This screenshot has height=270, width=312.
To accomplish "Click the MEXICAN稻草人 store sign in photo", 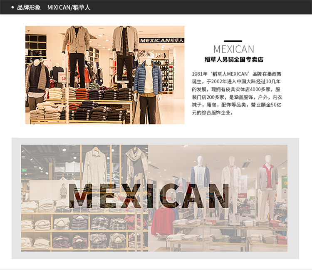I will coord(161,40).
